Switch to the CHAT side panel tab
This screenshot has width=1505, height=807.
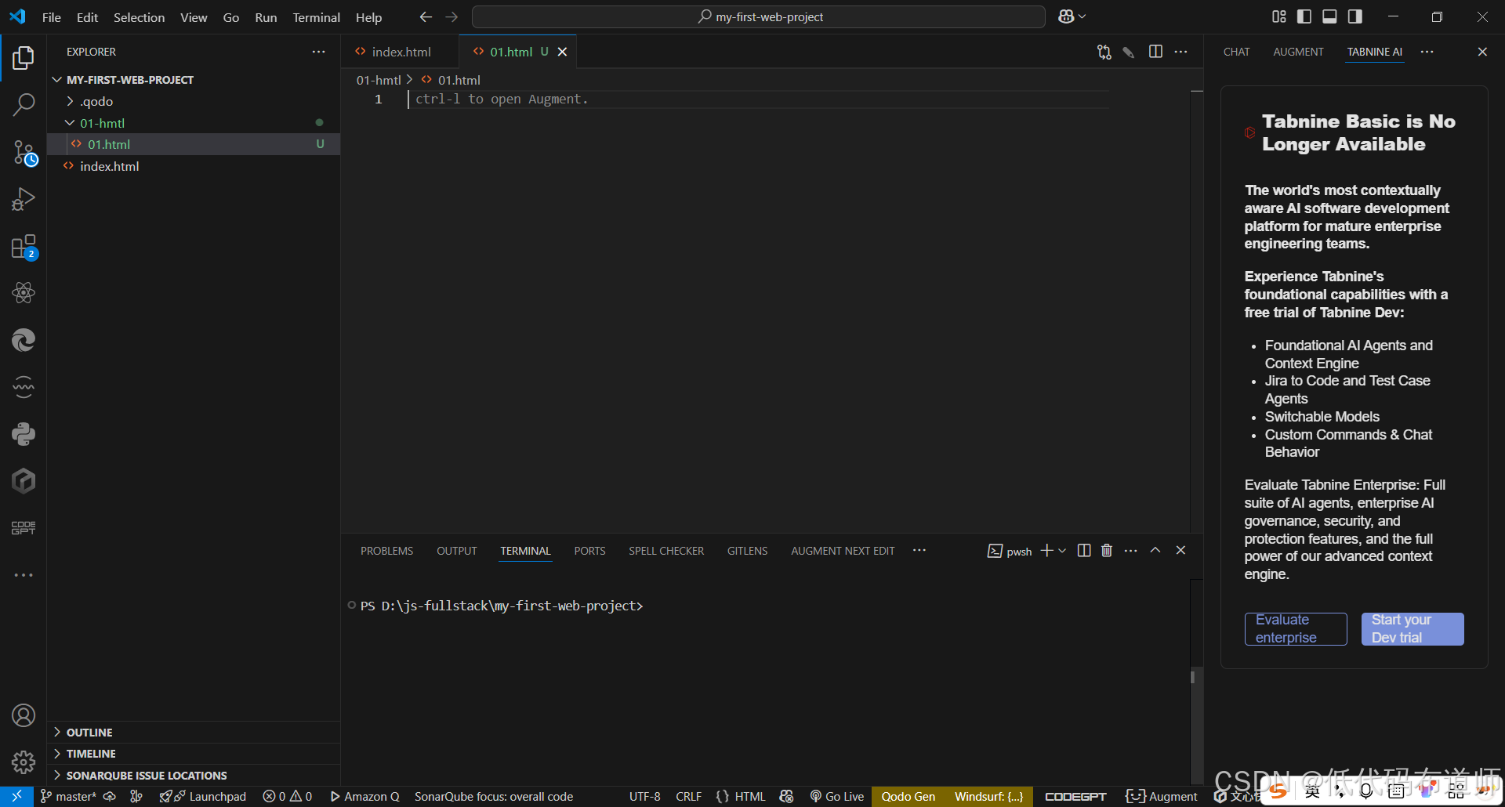click(x=1237, y=52)
